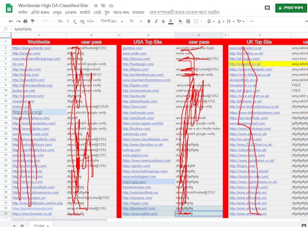Open the 123 number format dropdown
308x227 pixels.
(x=90, y=21)
